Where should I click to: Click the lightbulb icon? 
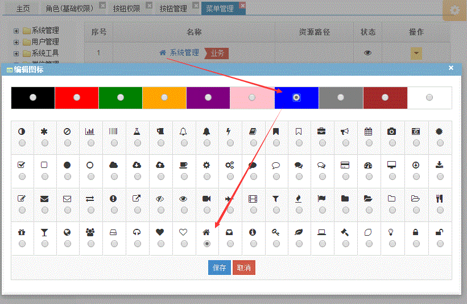click(391, 232)
